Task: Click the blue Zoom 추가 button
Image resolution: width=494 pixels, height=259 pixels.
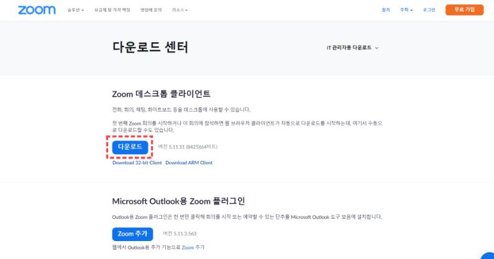Action: pos(132,234)
